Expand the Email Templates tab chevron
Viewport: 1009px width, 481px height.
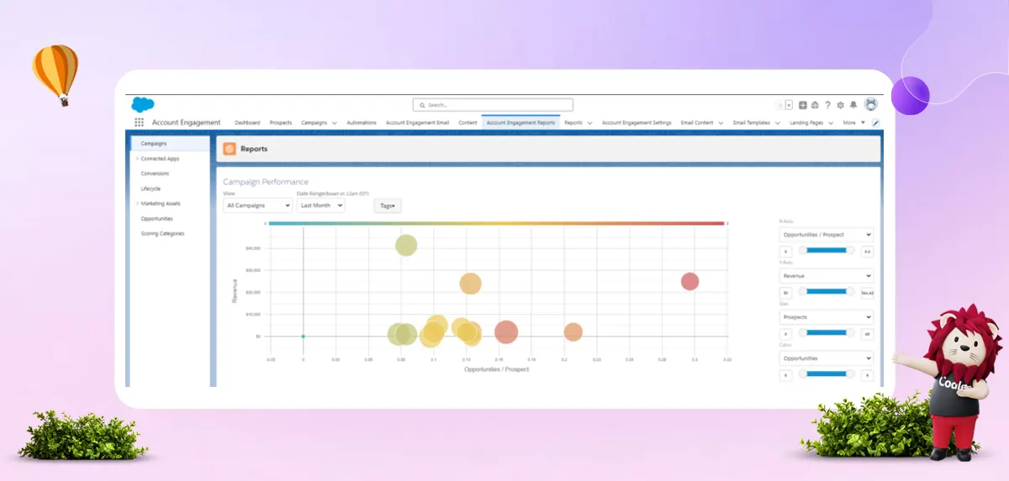(x=778, y=123)
